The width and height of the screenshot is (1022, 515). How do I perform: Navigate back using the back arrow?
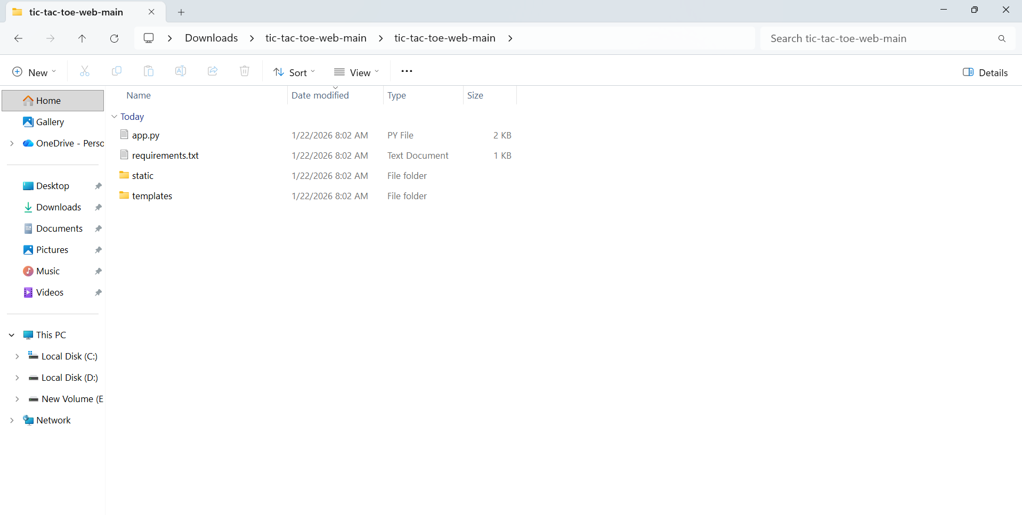coord(18,38)
